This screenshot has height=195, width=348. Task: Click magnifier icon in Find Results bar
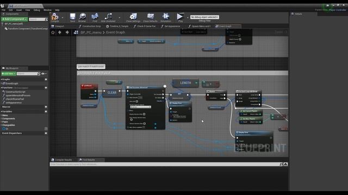click(x=281, y=164)
